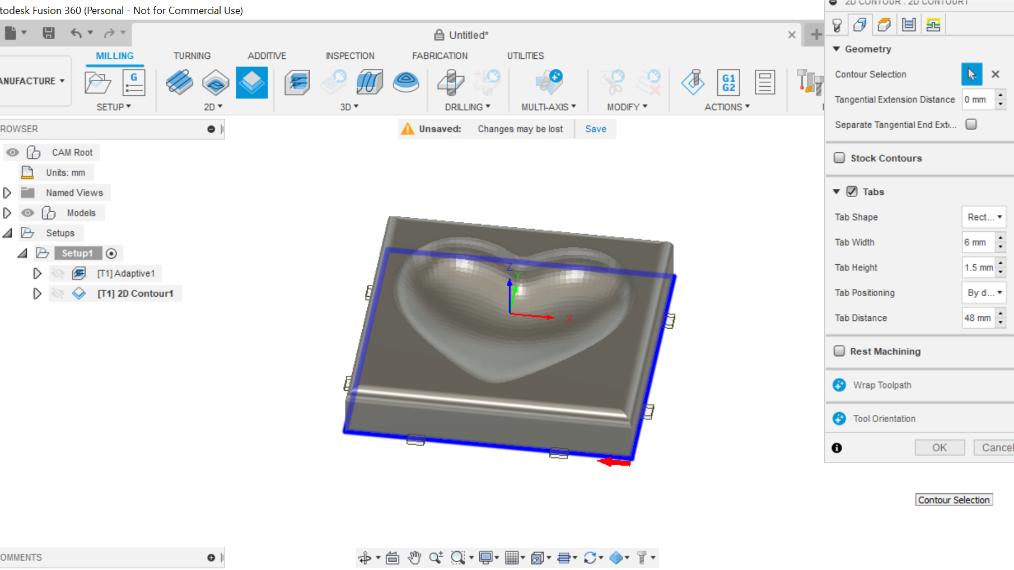This screenshot has height=570, width=1014.
Task: Switch to the TURNING ribbon tab
Action: pos(192,55)
